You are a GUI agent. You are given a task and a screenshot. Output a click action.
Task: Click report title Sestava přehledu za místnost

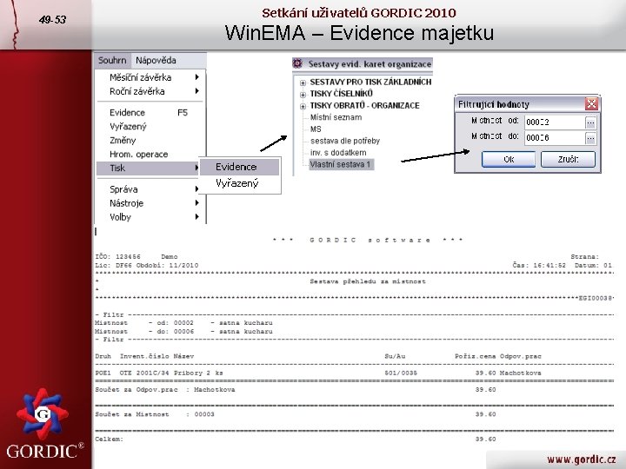click(x=368, y=281)
